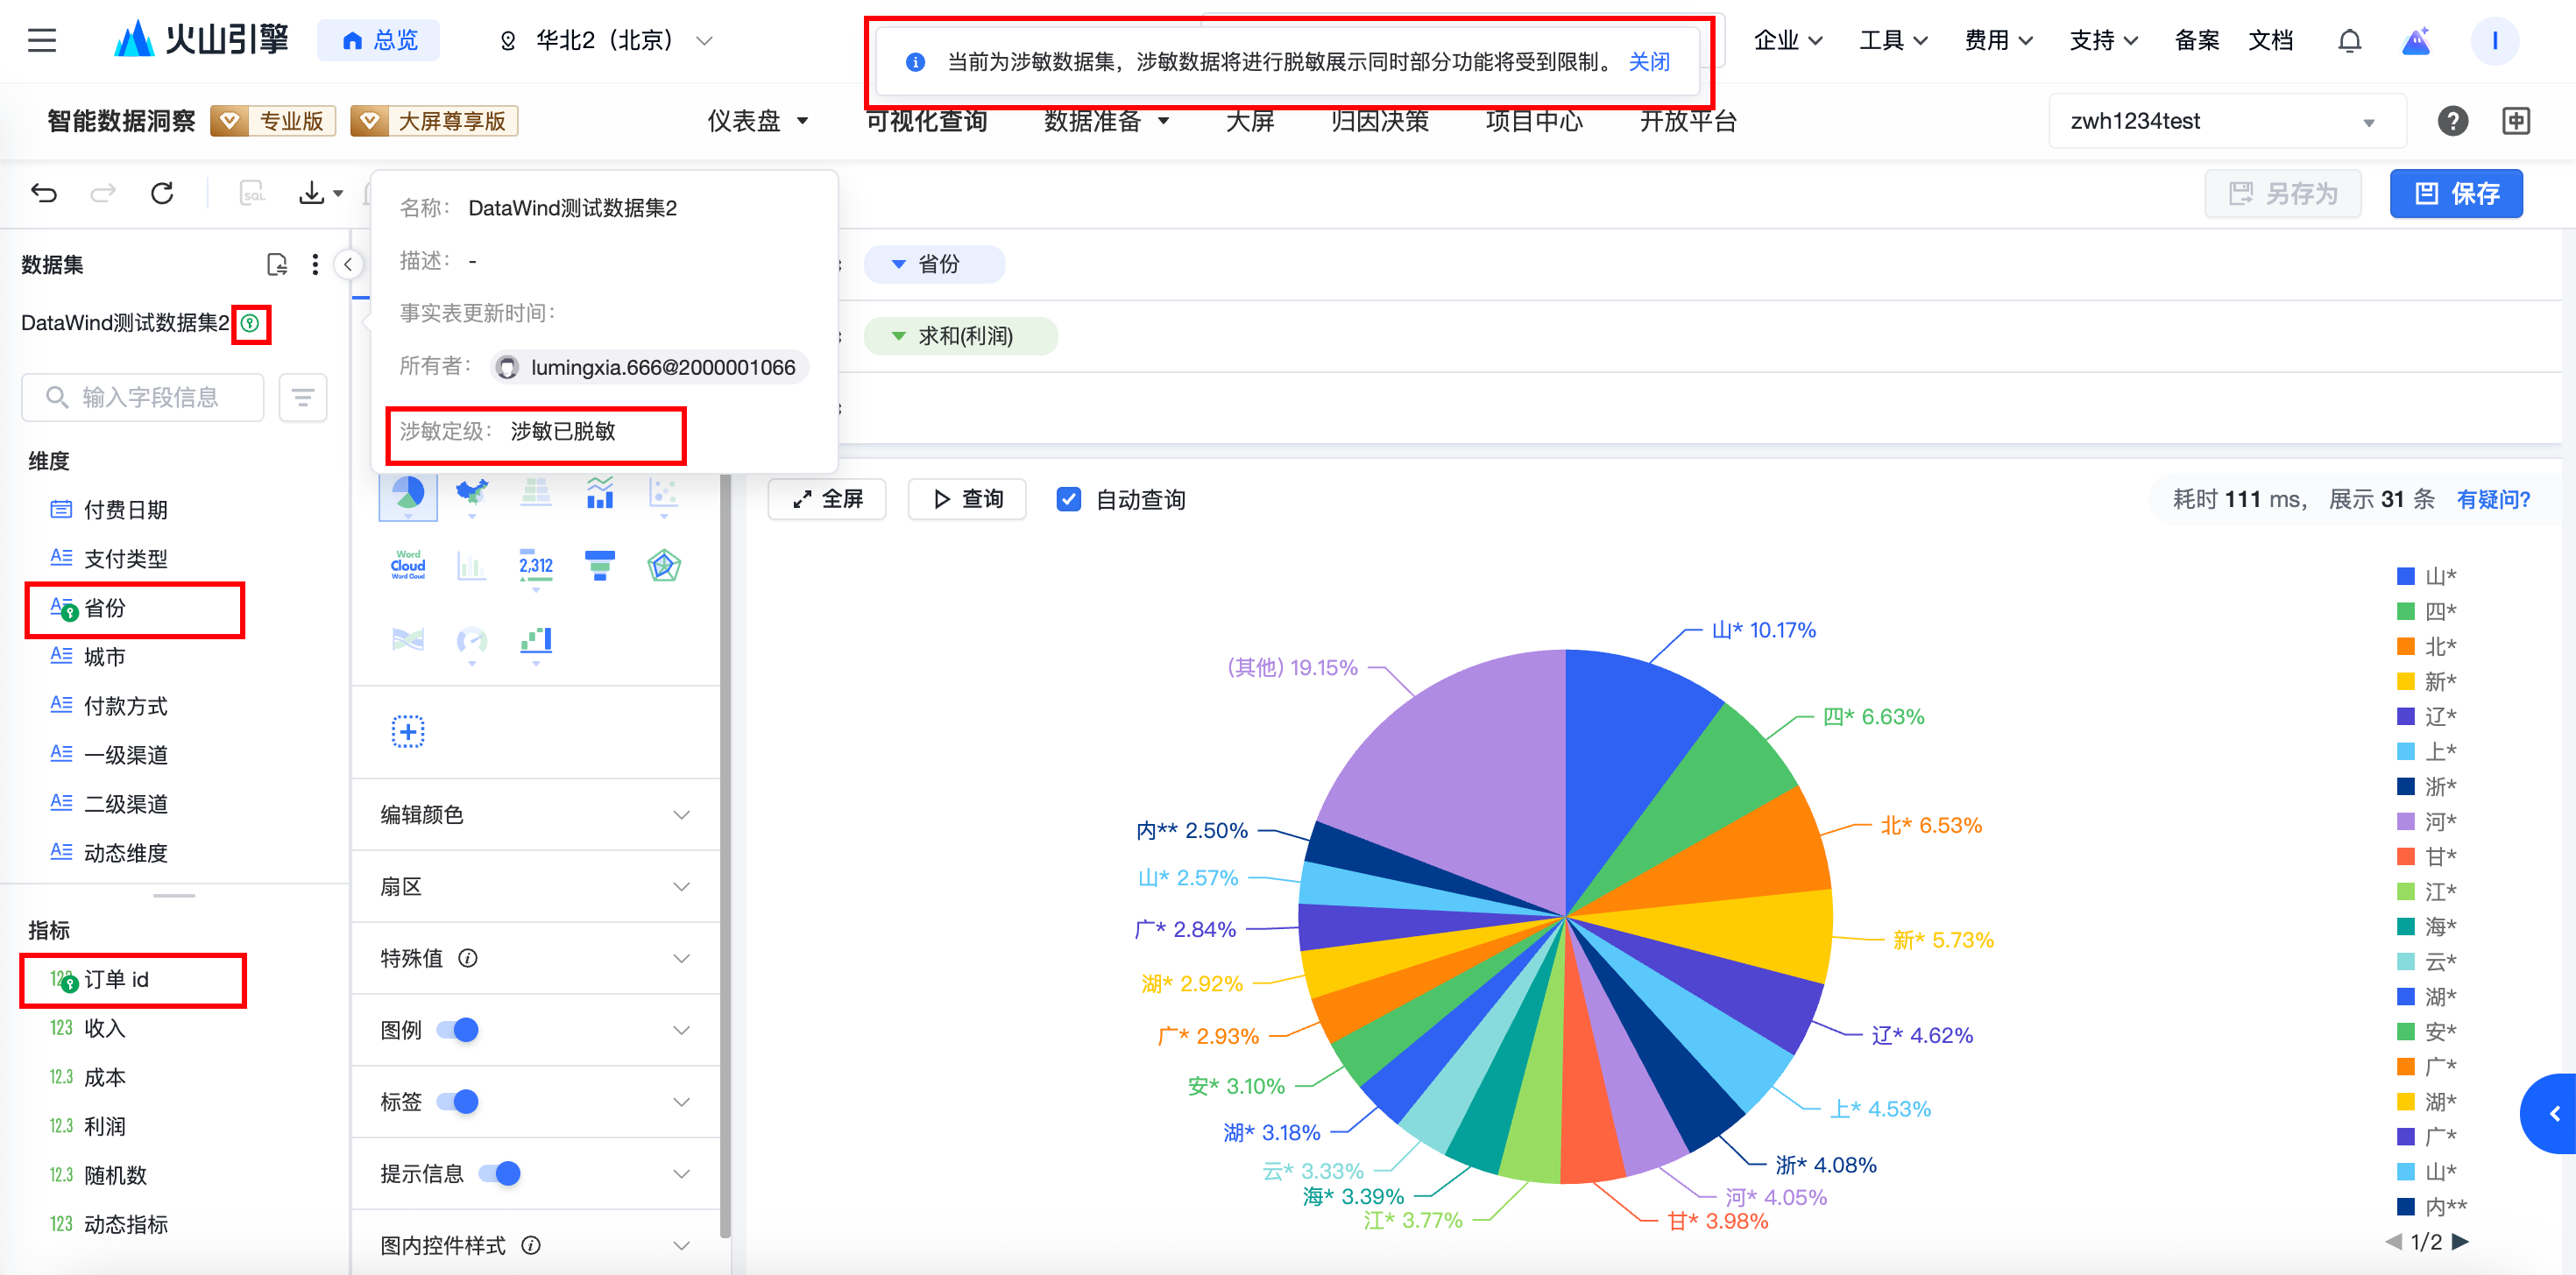The width and height of the screenshot is (2576, 1275).
Task: Click the 关闭 link in notification
Action: [x=1648, y=62]
